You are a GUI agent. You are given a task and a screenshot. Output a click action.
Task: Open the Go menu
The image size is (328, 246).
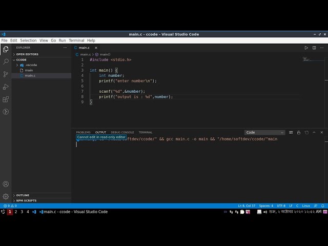click(x=53, y=40)
